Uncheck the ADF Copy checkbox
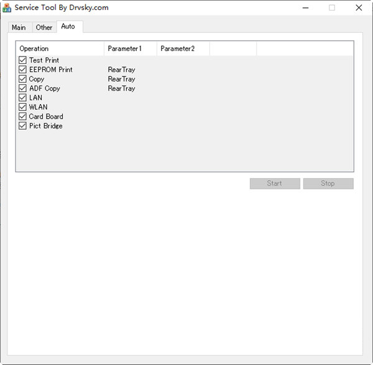This screenshot has width=373, height=365. (23, 88)
